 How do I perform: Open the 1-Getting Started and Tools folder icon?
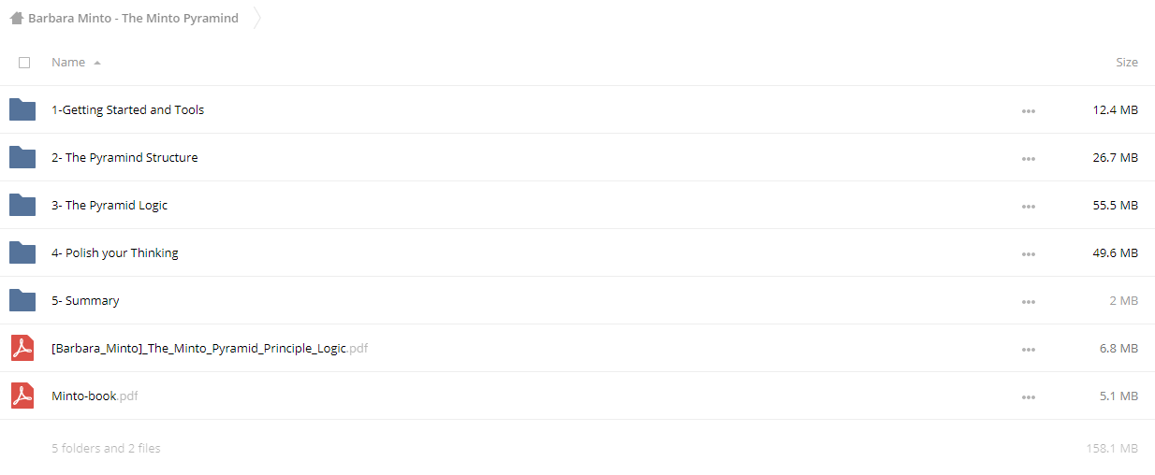tap(22, 109)
